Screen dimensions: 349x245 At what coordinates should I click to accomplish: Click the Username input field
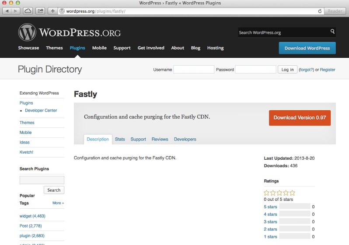(x=194, y=70)
